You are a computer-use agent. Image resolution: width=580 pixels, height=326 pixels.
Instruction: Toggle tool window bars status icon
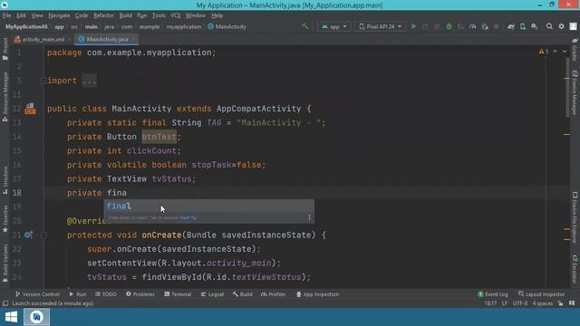5,303
